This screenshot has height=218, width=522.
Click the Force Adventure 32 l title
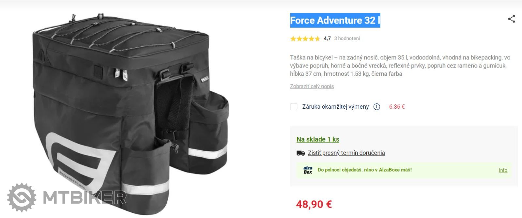335,20
